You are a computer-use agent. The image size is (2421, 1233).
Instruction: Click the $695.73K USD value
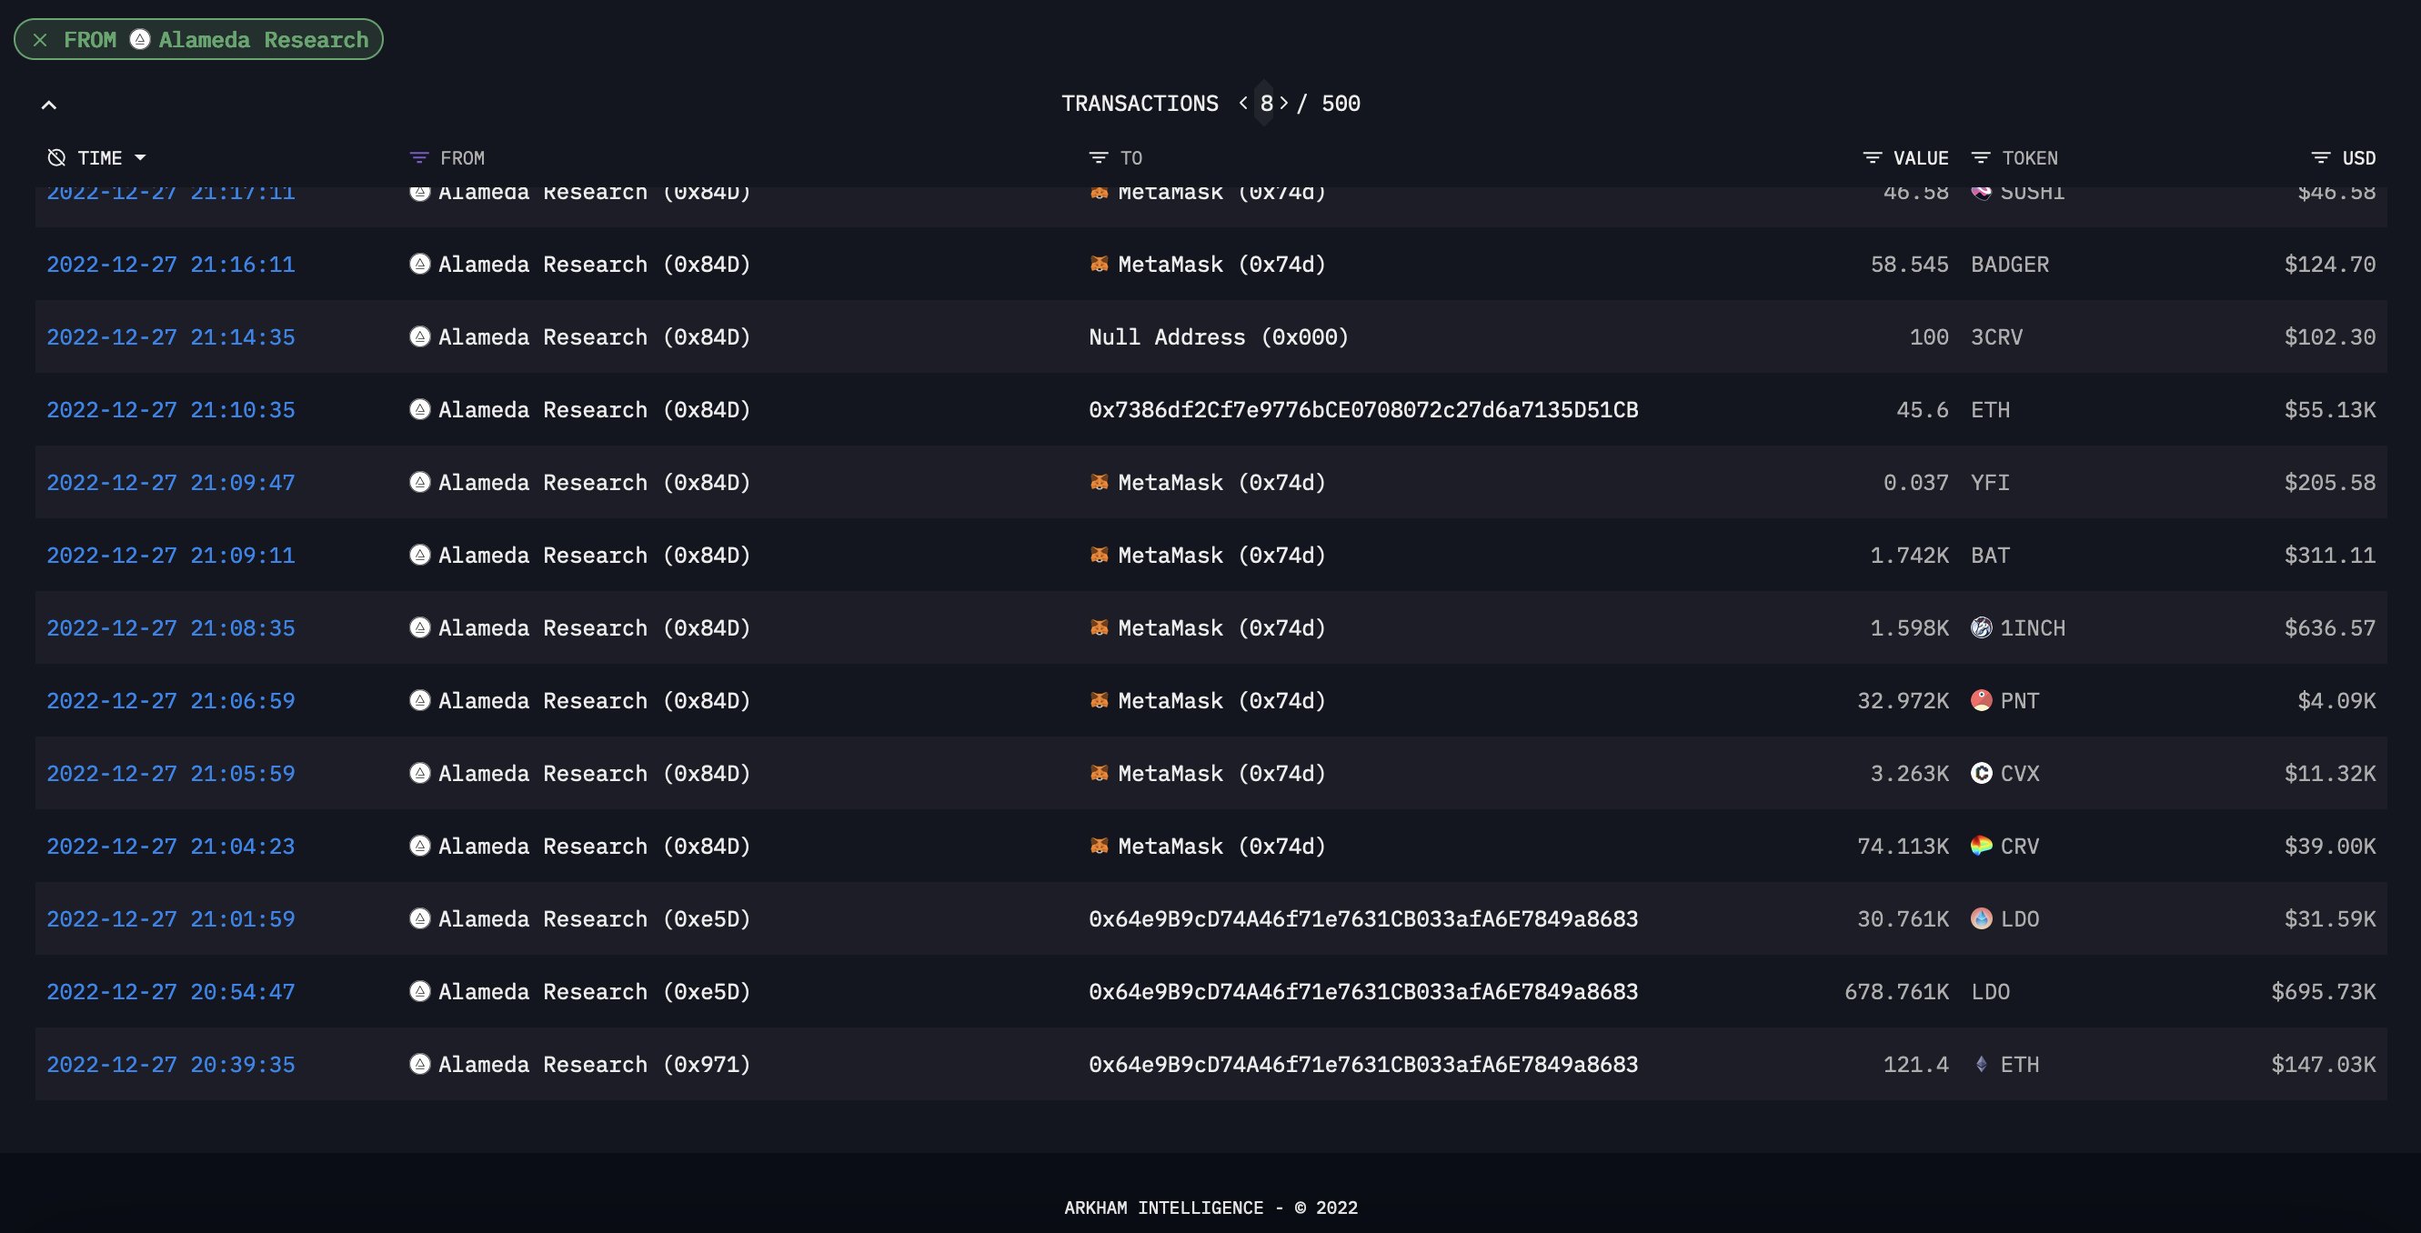click(2324, 991)
